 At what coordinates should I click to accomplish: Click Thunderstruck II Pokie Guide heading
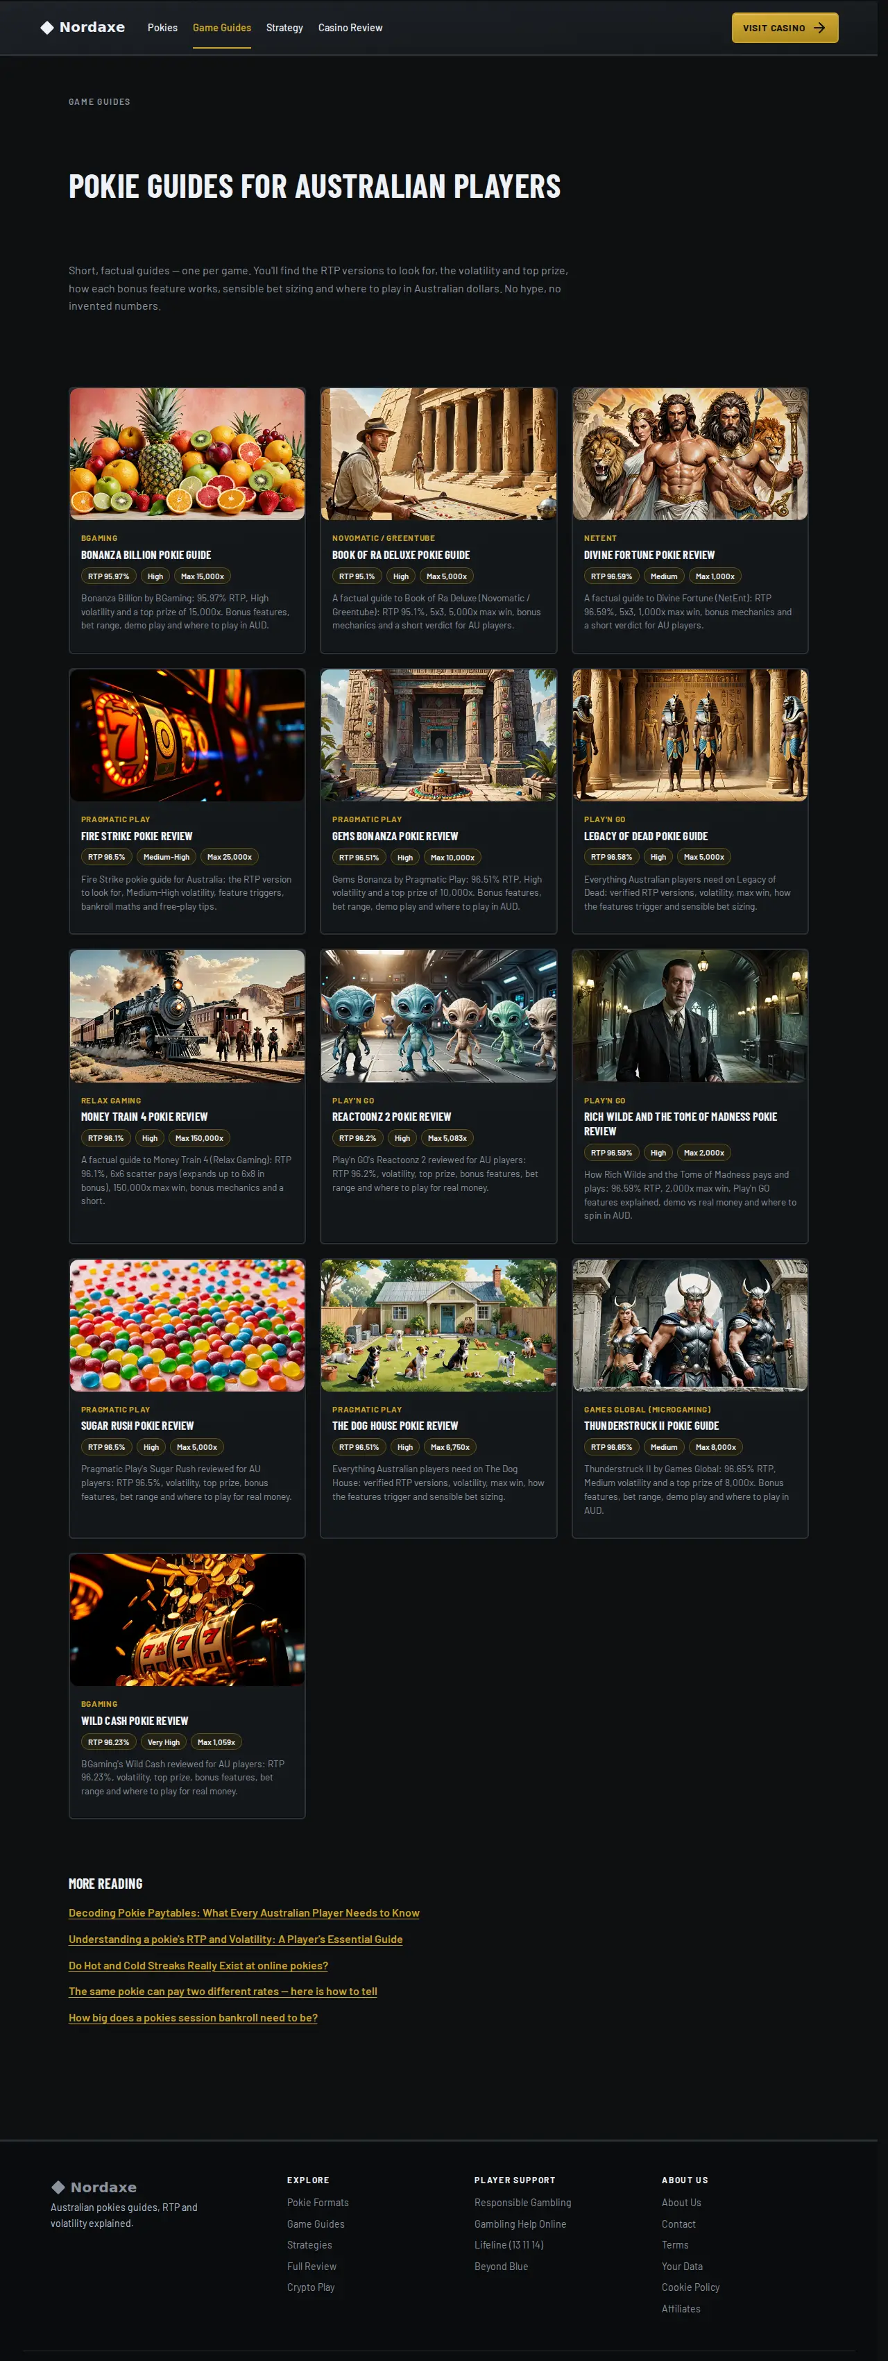(652, 1425)
